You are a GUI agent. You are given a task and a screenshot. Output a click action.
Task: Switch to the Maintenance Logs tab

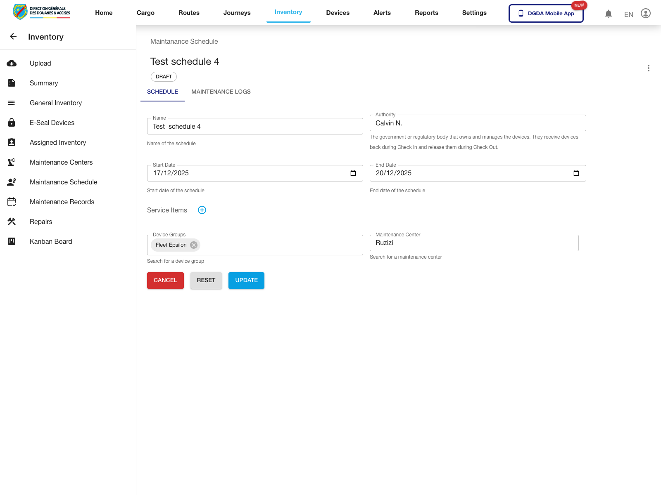(221, 92)
